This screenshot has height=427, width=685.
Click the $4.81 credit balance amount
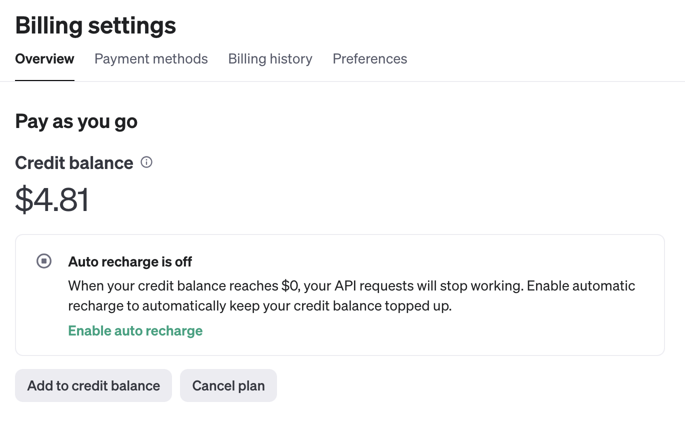pyautogui.click(x=52, y=200)
